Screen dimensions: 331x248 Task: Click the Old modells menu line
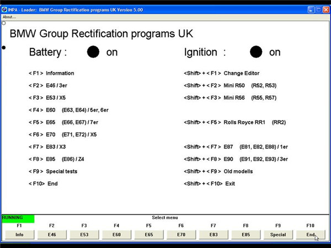(x=218, y=171)
